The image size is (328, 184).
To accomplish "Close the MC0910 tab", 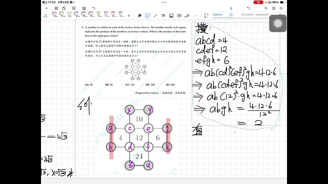I will pos(231,15).
